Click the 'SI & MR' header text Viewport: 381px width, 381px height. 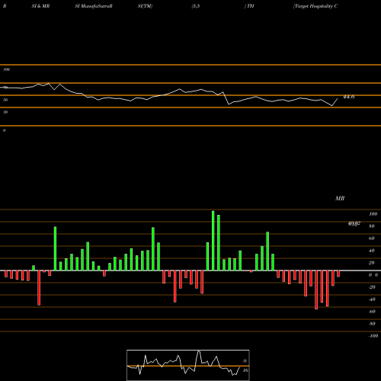pos(40,6)
